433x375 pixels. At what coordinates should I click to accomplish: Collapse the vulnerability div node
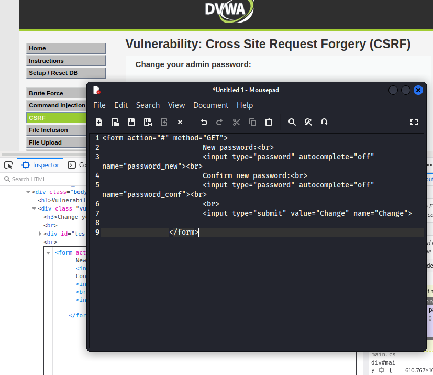(x=34, y=208)
